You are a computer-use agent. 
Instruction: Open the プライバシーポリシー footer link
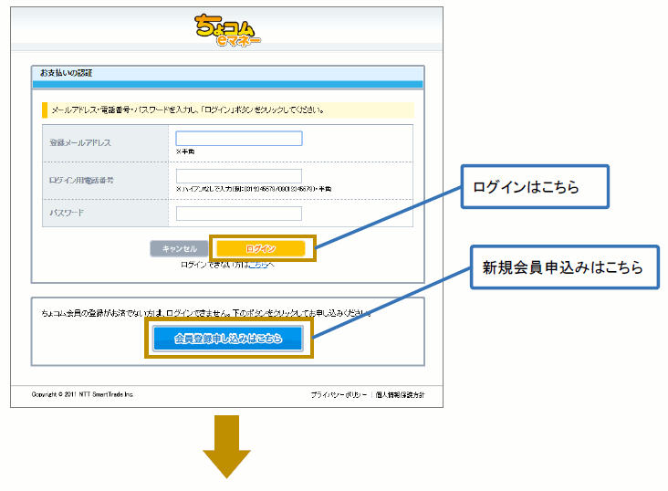point(339,394)
